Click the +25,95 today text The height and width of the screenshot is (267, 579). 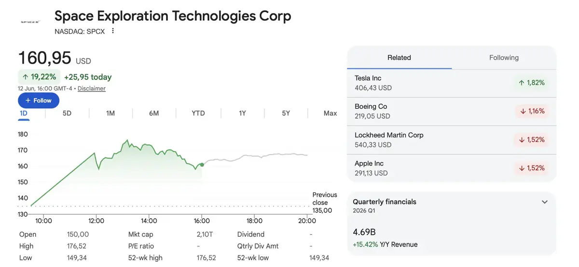pyautogui.click(x=88, y=77)
